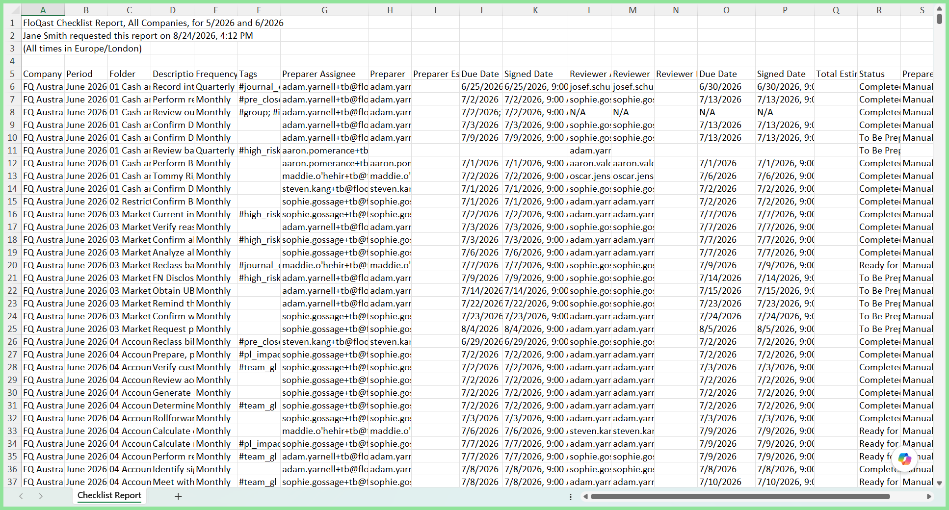Screen dimensions: 949x510
Task: Click 'Tommy Ri' description cell in row 13
Action: point(172,176)
